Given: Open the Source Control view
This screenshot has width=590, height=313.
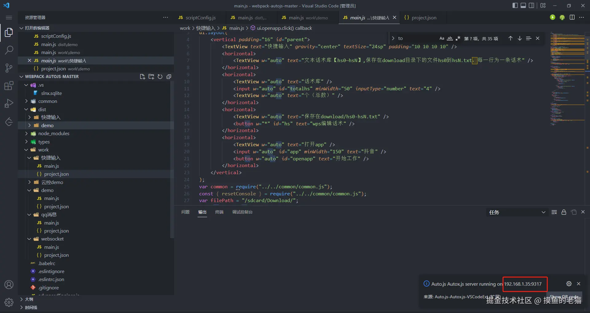Looking at the screenshot, I should pos(9,68).
